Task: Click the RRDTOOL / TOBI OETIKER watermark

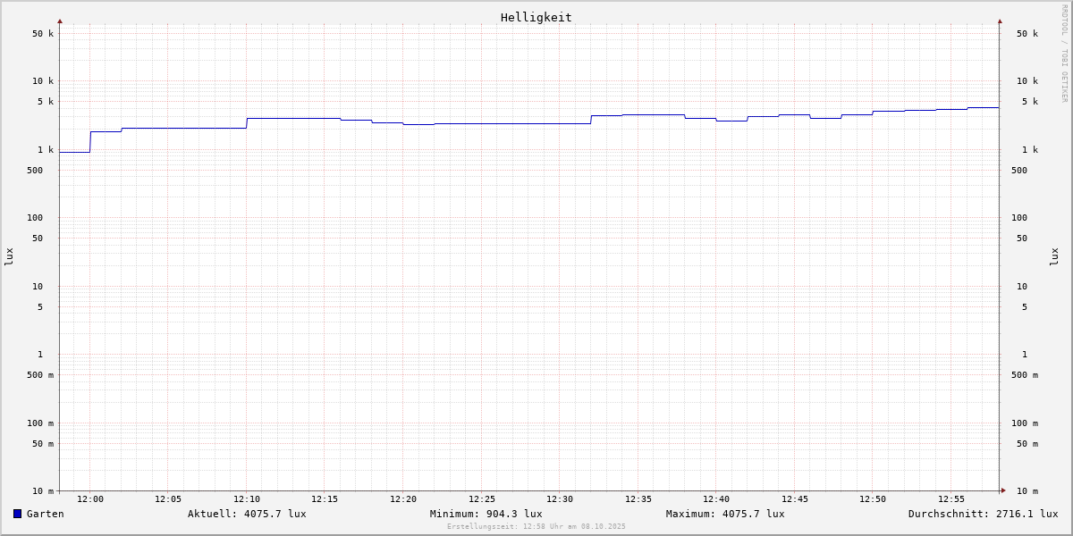Action: click(x=1064, y=54)
